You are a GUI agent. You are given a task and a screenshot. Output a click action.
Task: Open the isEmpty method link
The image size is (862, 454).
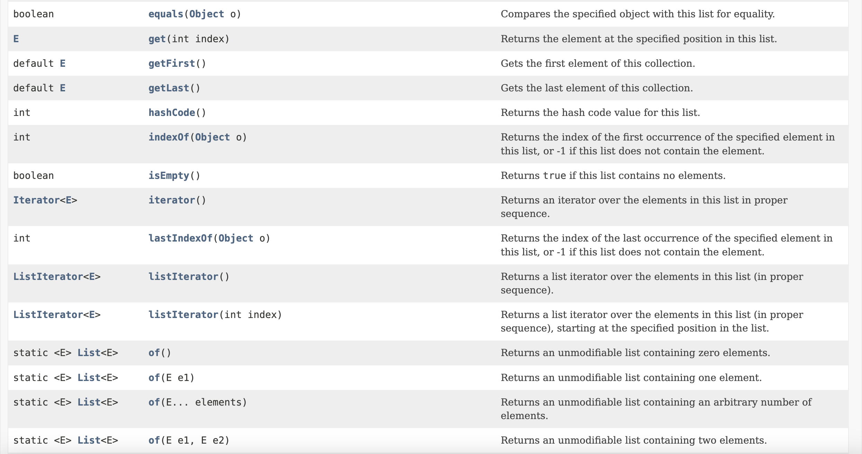coord(169,176)
